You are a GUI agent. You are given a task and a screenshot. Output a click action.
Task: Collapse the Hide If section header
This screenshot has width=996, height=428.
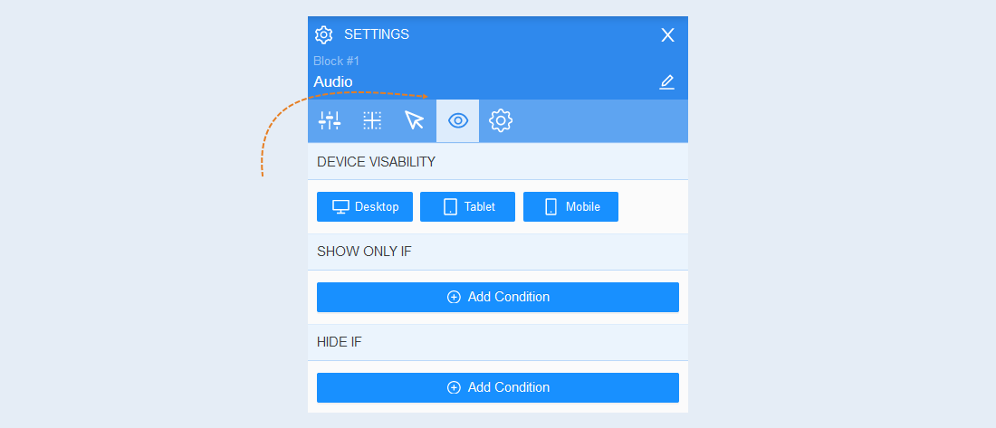point(498,342)
